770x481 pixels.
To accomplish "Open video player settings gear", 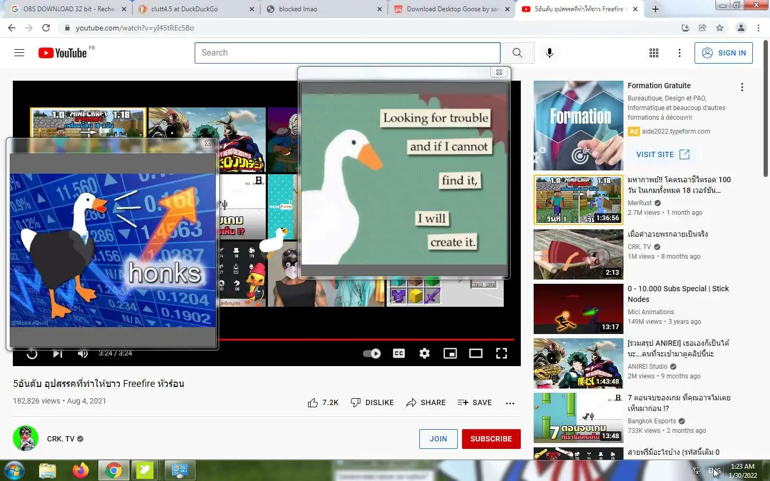I will (425, 353).
